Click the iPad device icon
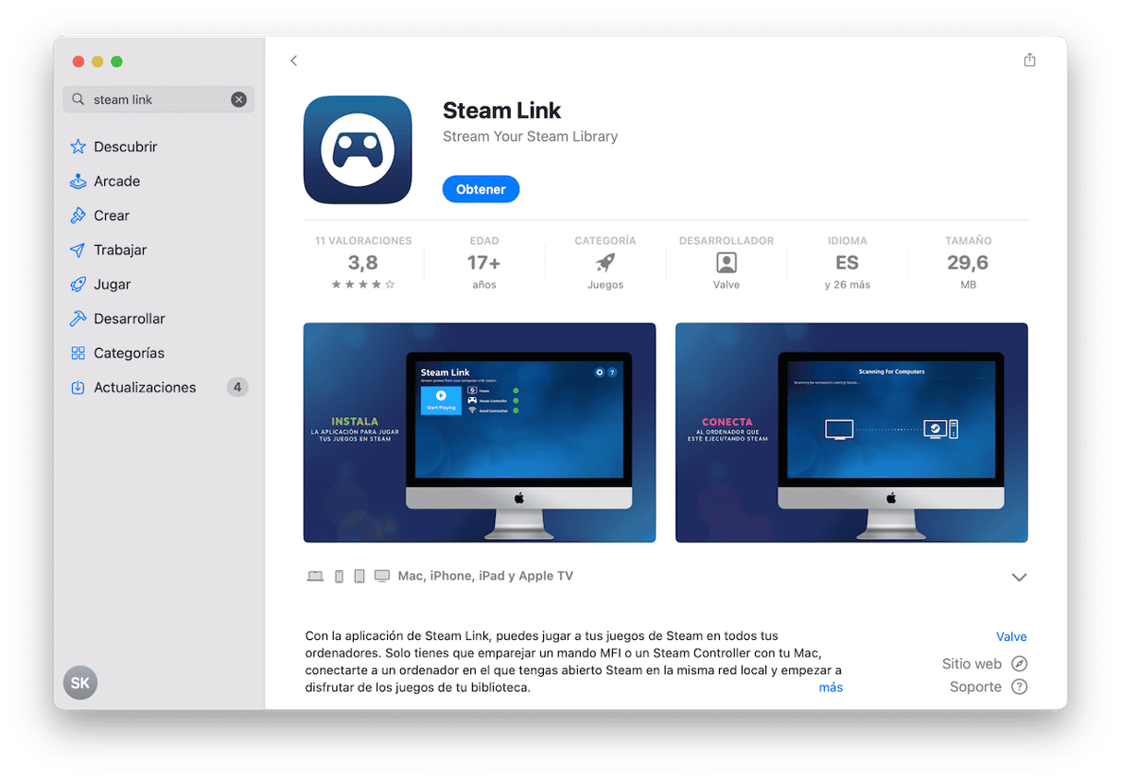1121x780 pixels. [x=360, y=576]
